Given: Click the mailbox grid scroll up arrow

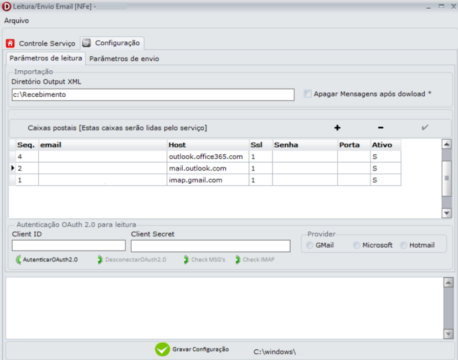Looking at the screenshot, I should [x=446, y=144].
